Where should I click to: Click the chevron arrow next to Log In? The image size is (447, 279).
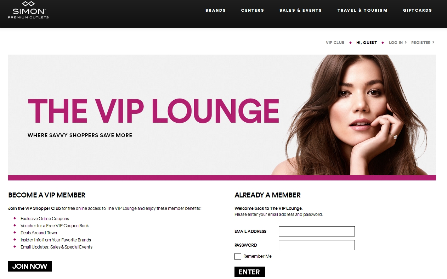tap(406, 43)
